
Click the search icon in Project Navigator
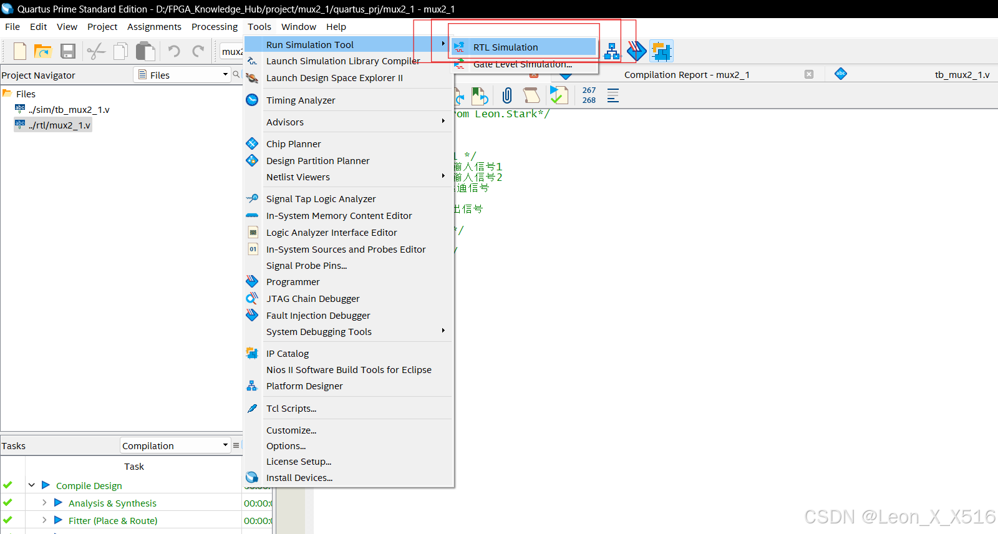(236, 75)
